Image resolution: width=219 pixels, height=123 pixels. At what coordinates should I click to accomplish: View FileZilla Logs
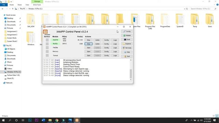[x=115, y=48]
